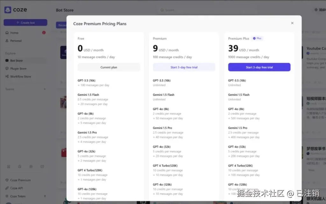Click the Coze Premium Pricing Plans title
Screen dimensions: 326x204
(100, 24)
